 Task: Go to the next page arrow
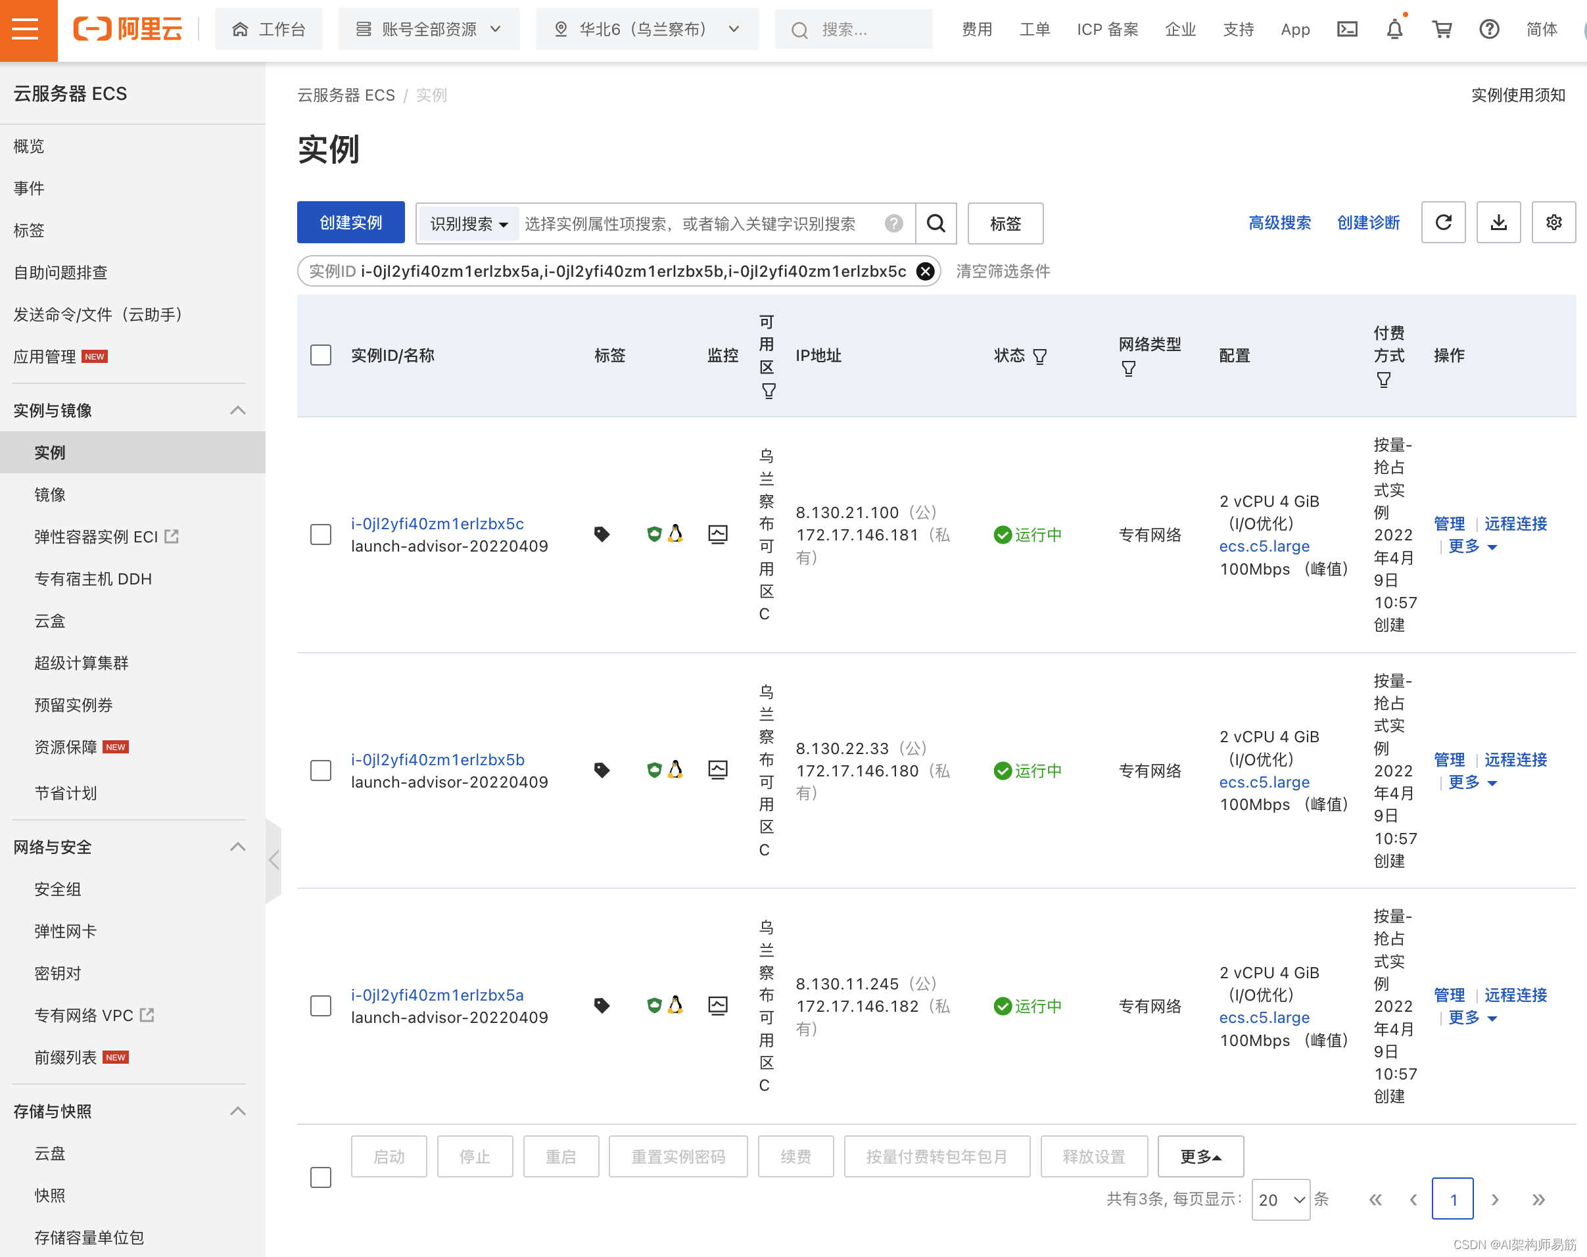tap(1495, 1200)
